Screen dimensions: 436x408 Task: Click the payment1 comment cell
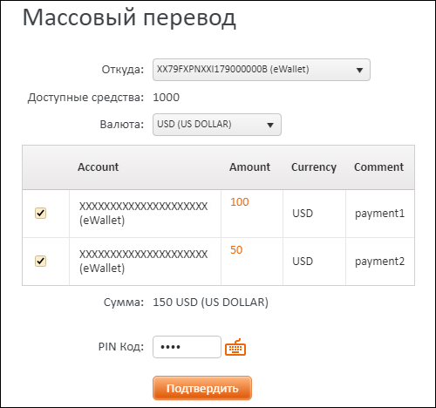(x=380, y=214)
